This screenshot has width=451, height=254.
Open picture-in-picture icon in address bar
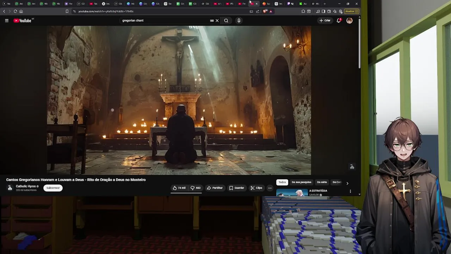pos(251,11)
